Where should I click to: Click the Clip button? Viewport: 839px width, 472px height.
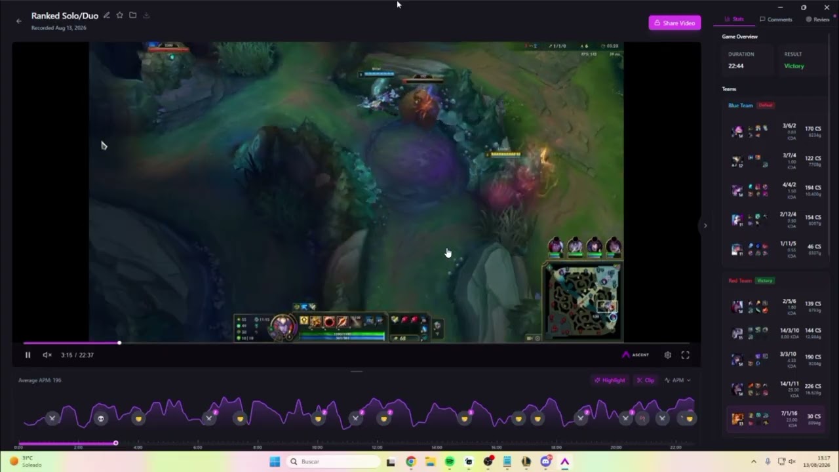(x=646, y=380)
